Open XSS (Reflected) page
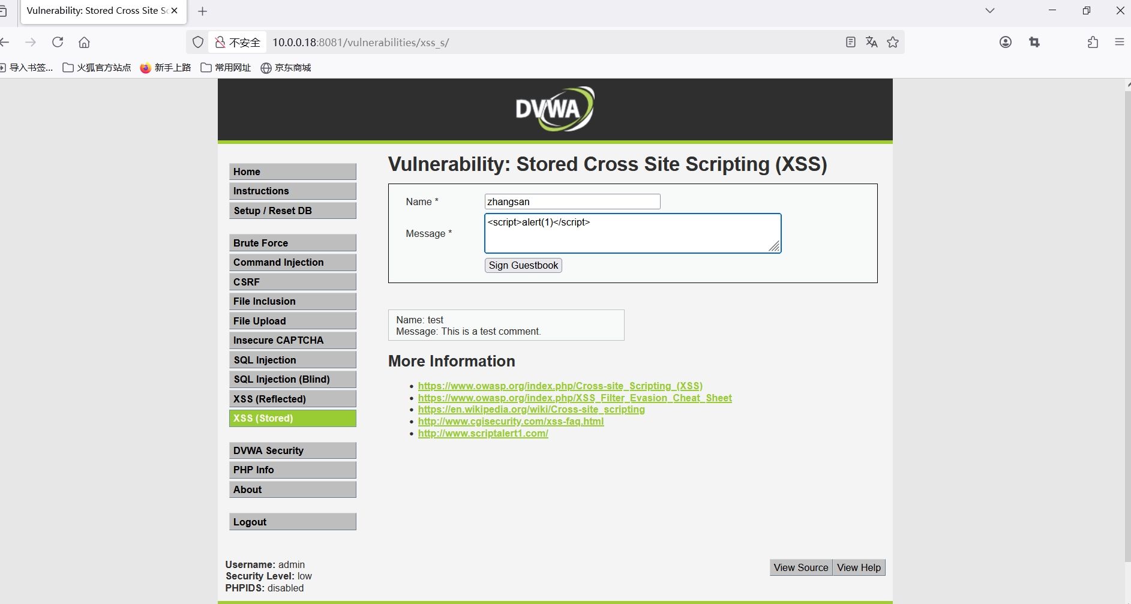This screenshot has width=1131, height=604. point(293,399)
